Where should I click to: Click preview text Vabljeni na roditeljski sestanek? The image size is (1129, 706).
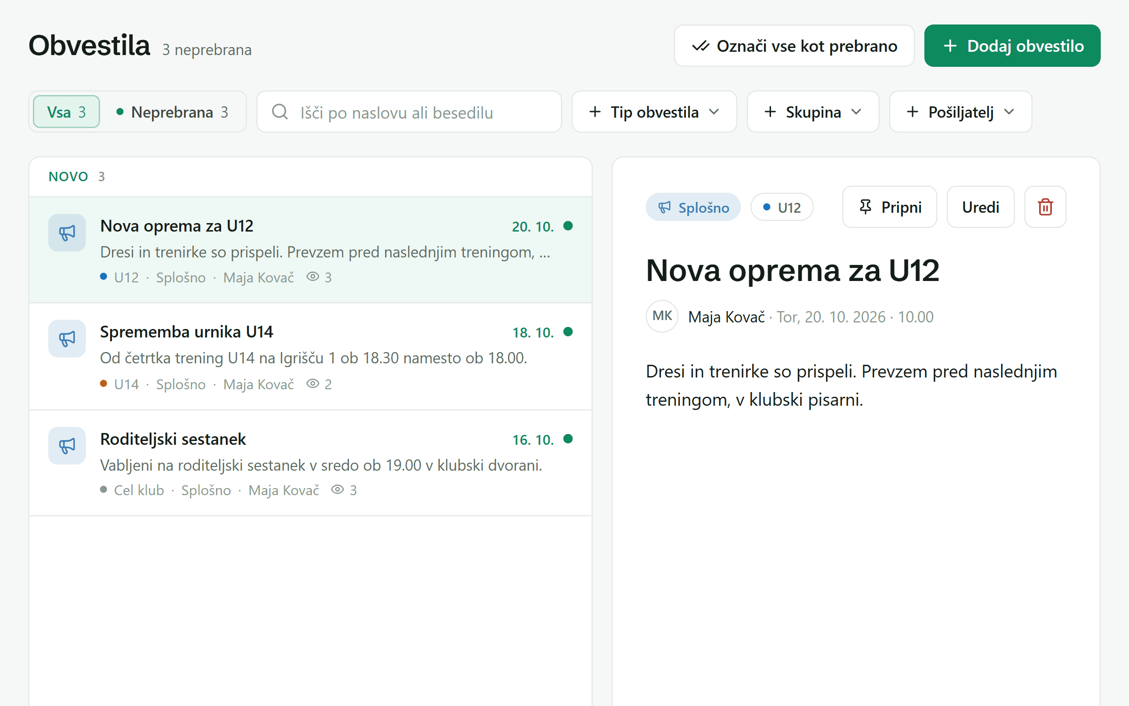(321, 465)
